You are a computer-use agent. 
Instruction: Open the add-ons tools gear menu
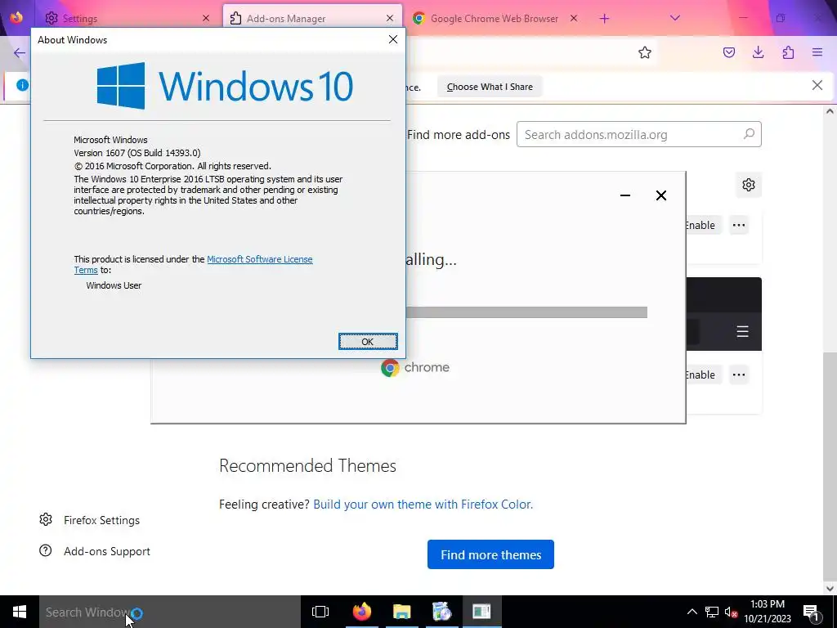749,185
